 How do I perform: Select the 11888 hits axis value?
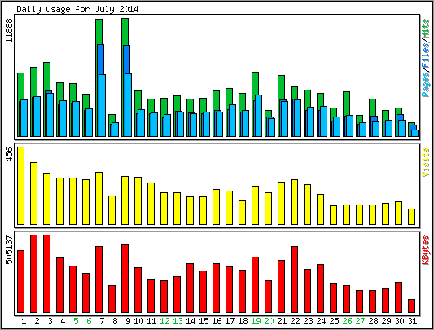(x=10, y=30)
